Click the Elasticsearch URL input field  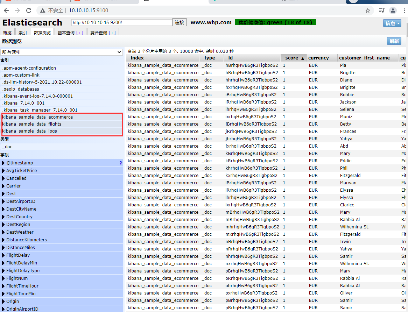(121, 22)
